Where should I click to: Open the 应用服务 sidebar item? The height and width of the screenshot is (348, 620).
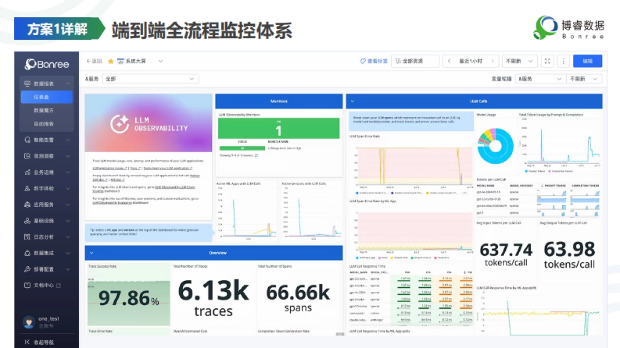43,205
